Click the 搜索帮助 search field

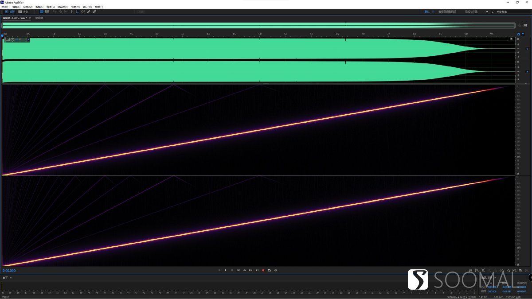point(512,12)
